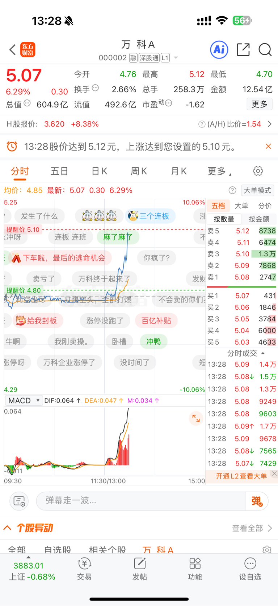Viewport: 278px width, 606px height.
Task: Open the MACD indicator dropdown
Action: point(24,400)
